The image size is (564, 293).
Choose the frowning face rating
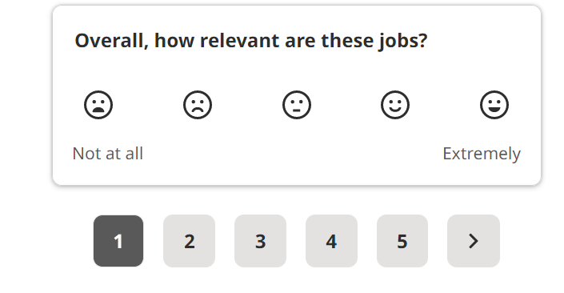click(x=198, y=105)
